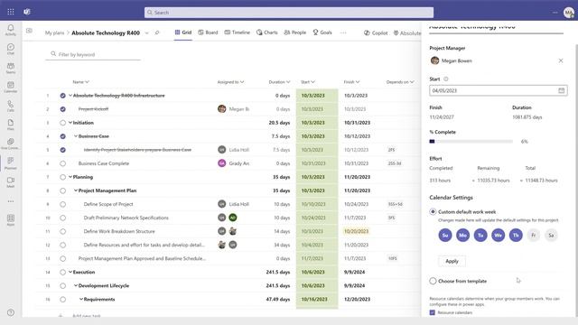Viewport: 578px width, 325px height.
Task: Open Chat in the Teams sidebar
Action: pyautogui.click(x=11, y=49)
